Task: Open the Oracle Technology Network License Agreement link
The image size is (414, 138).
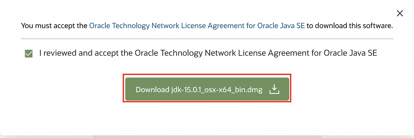Action: [x=197, y=26]
